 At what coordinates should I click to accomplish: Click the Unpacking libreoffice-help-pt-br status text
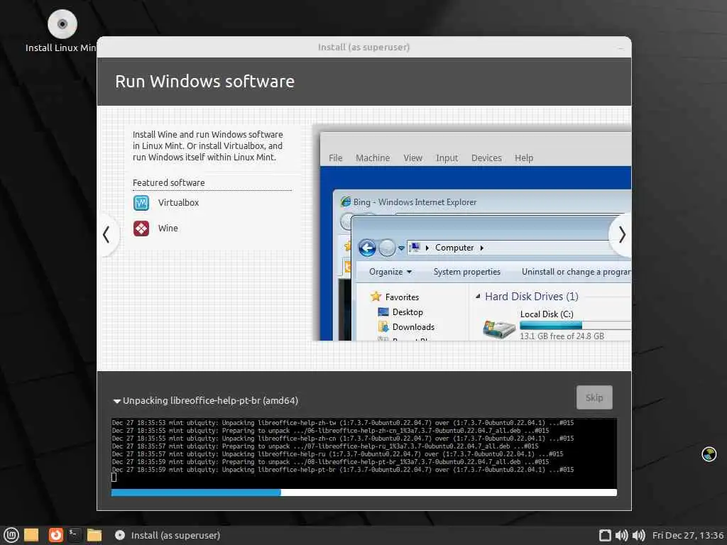click(x=210, y=401)
